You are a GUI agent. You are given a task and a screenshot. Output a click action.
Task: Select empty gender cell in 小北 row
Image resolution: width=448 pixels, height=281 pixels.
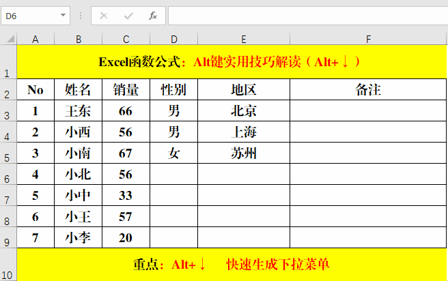point(173,174)
